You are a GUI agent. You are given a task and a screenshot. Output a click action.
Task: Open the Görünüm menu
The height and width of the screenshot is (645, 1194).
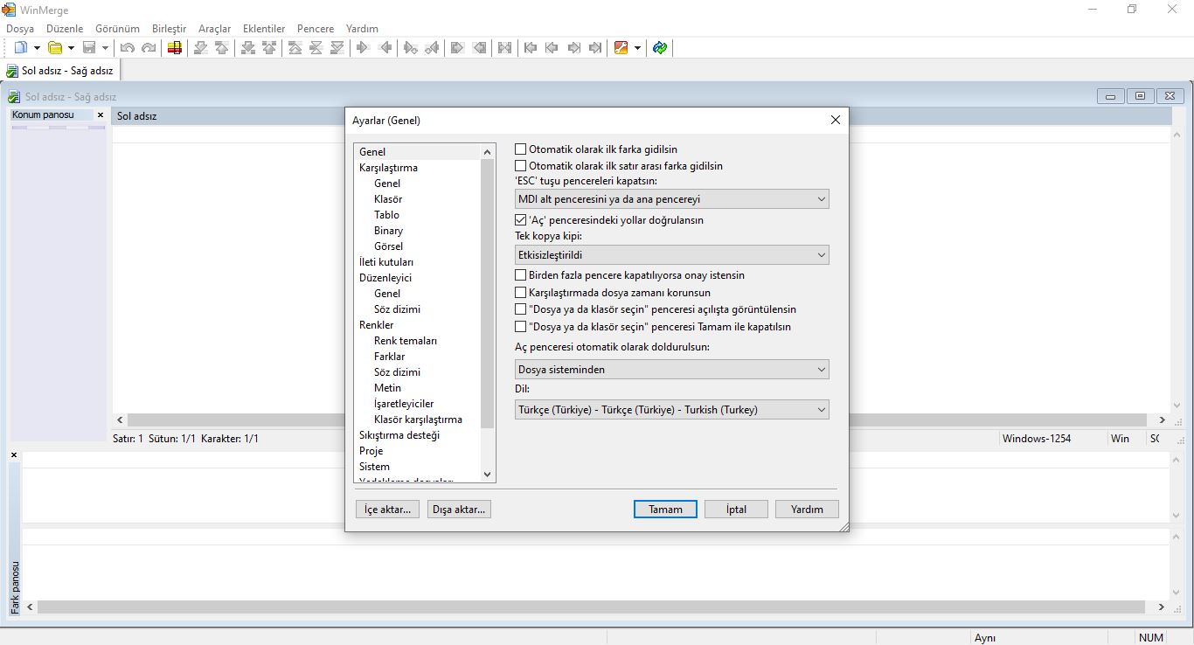(x=117, y=29)
